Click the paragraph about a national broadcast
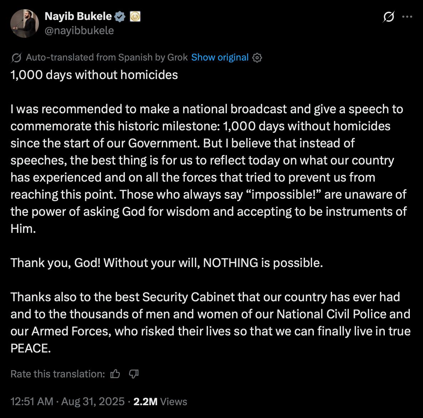The image size is (423, 418). click(209, 169)
